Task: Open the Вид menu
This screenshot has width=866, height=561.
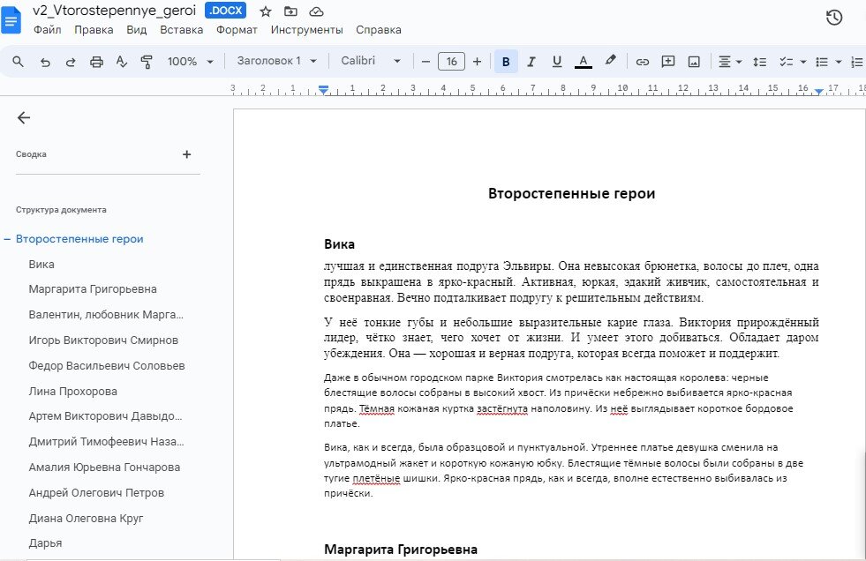Action: (x=137, y=30)
